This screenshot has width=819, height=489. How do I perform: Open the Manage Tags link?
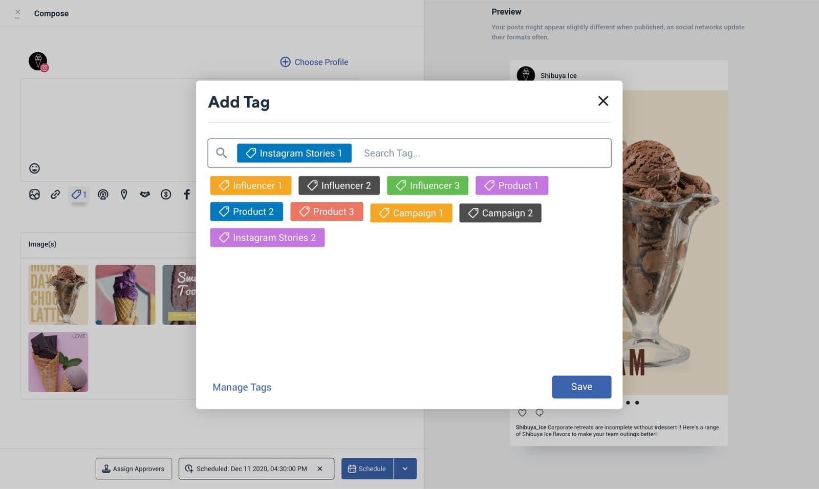point(242,388)
